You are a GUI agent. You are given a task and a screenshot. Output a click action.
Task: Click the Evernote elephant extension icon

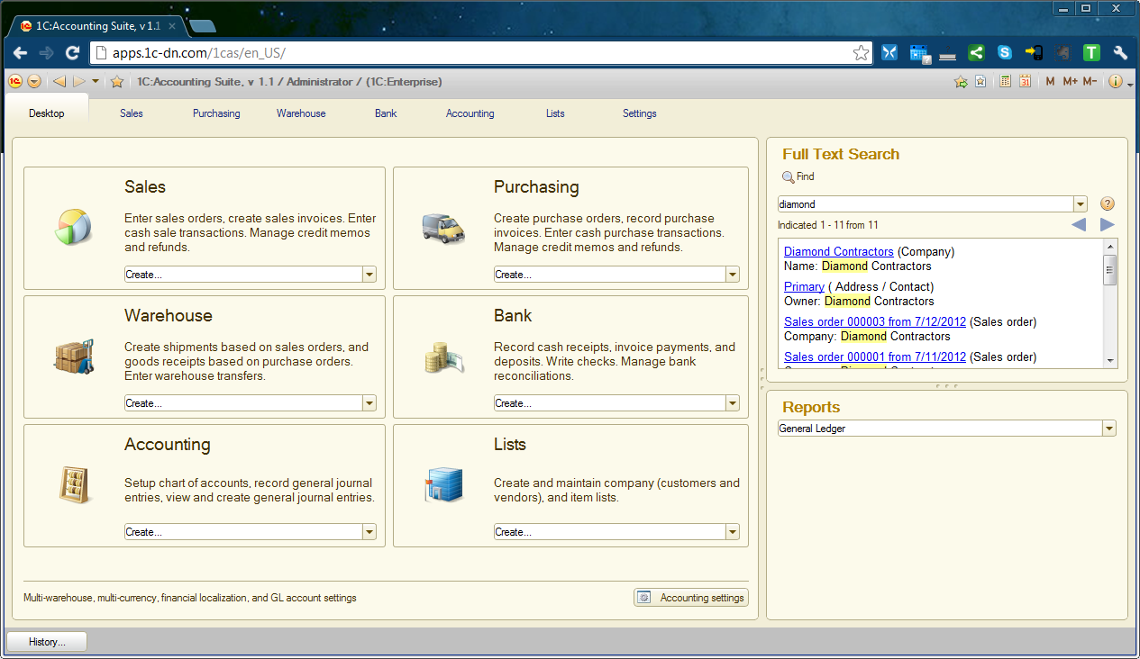click(x=1062, y=53)
